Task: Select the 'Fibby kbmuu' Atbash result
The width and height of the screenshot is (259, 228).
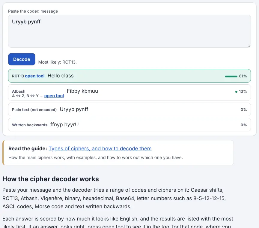Action: pyautogui.click(x=129, y=93)
